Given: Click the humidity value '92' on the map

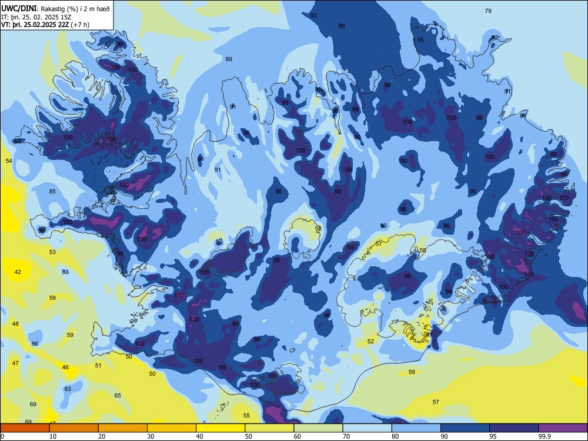Looking at the screenshot, I should pyautogui.click(x=495, y=37).
